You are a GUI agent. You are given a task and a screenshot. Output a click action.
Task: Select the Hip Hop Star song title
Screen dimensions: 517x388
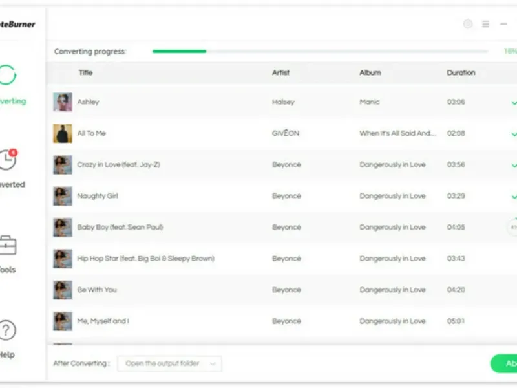[146, 259]
